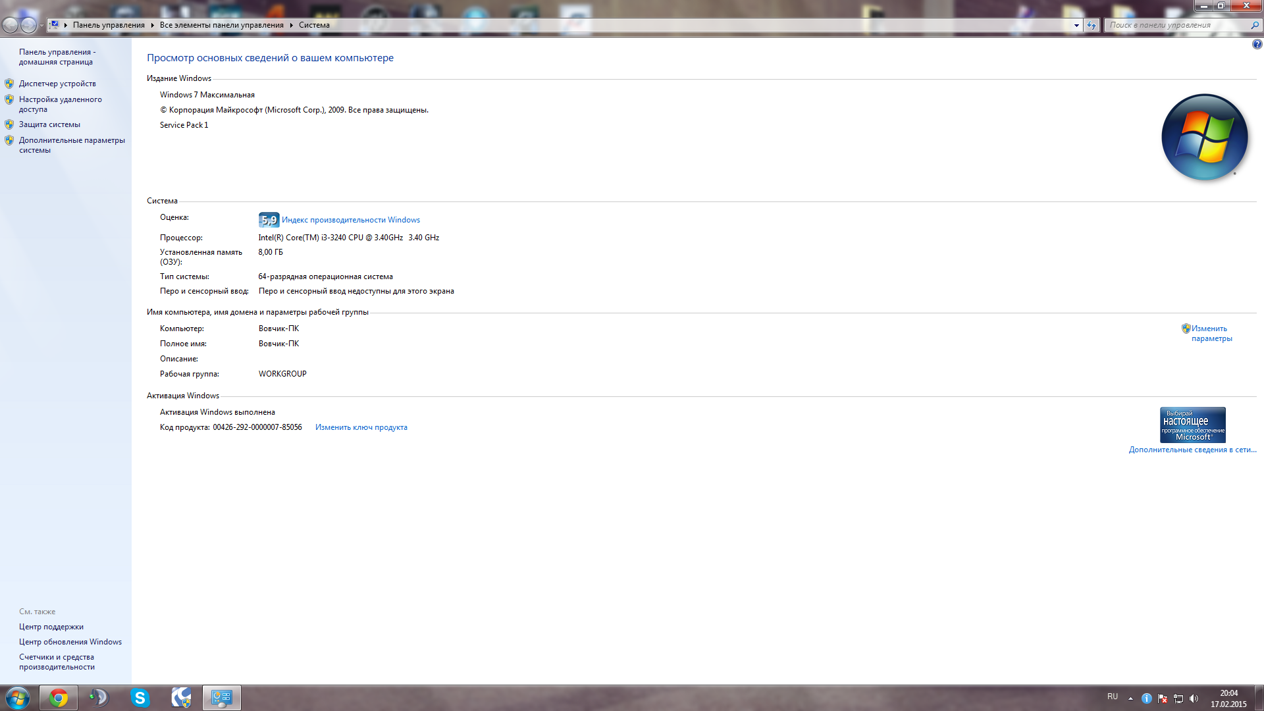
Task: Open 'Индекс производительности Windows' link
Action: coord(351,220)
